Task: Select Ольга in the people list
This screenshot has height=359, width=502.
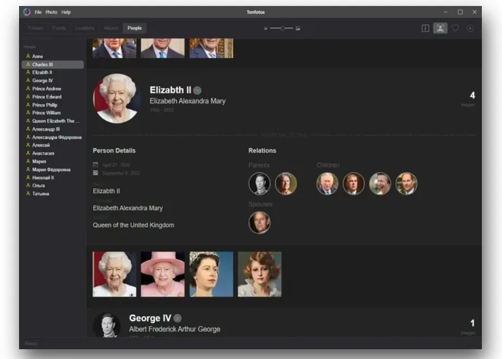Action: 53,185
